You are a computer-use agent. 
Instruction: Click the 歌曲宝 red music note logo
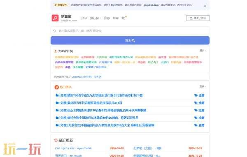coord(55,18)
